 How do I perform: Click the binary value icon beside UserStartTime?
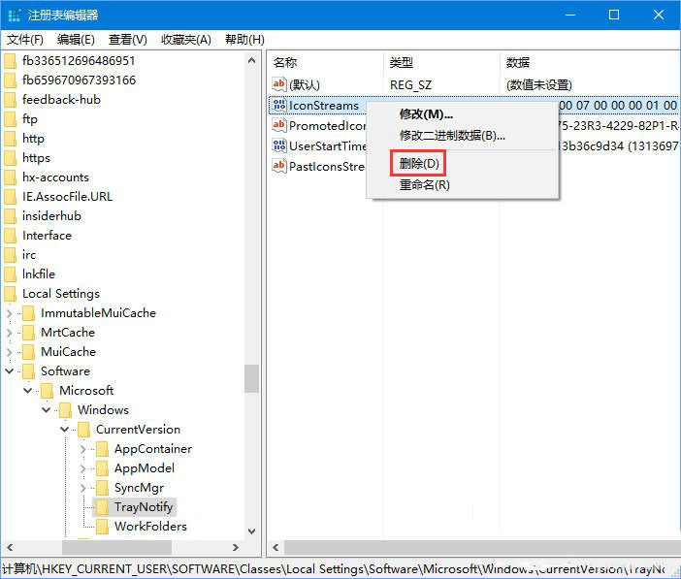click(x=278, y=145)
